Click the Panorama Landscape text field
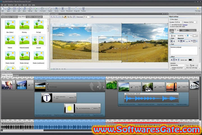This screenshot has width=202, height=135. (x=184, y=51)
